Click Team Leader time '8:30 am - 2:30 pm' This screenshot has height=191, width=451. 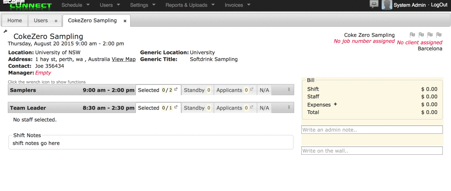(x=108, y=108)
